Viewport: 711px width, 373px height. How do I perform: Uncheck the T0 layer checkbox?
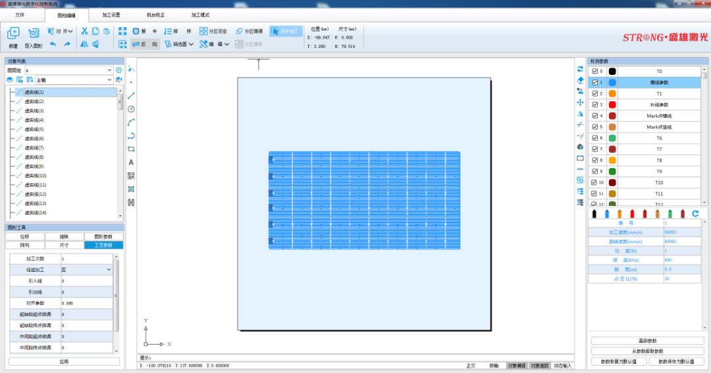(x=595, y=72)
